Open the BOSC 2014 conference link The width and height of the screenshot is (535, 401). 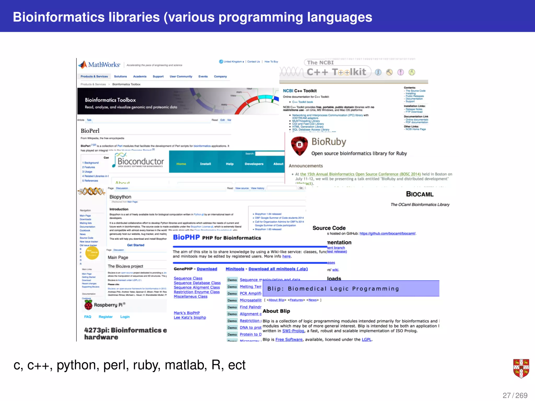pos(360,174)
